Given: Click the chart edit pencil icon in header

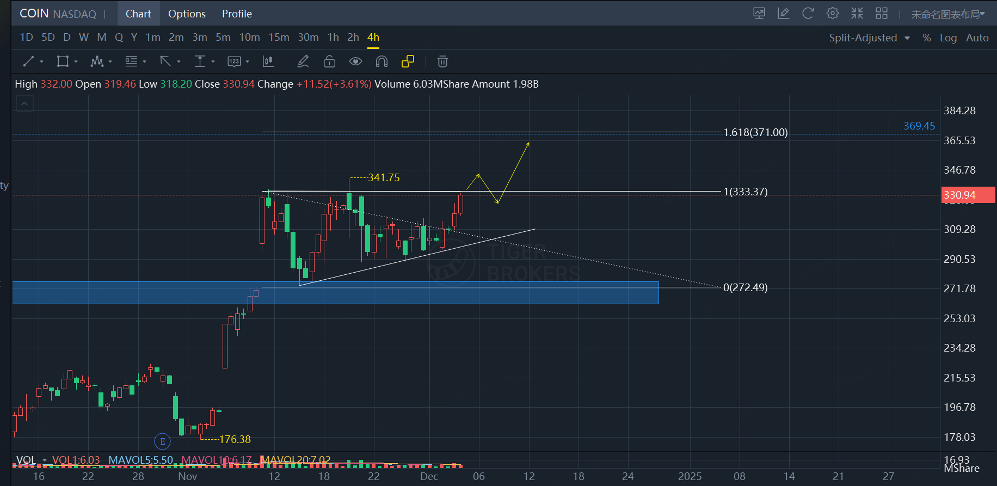Looking at the screenshot, I should tap(784, 14).
